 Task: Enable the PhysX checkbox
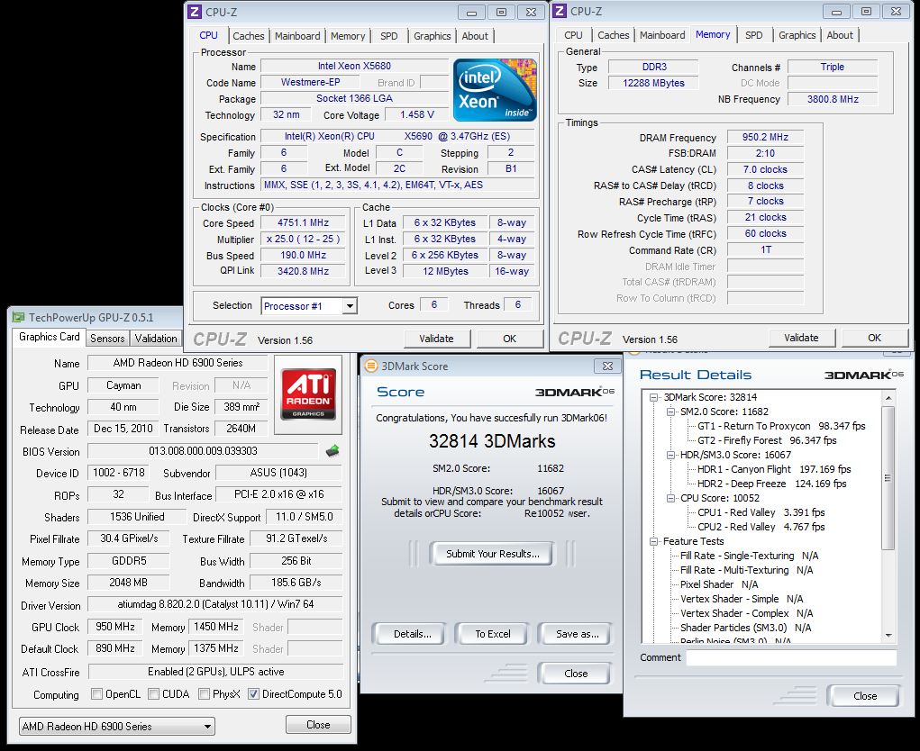(x=205, y=694)
